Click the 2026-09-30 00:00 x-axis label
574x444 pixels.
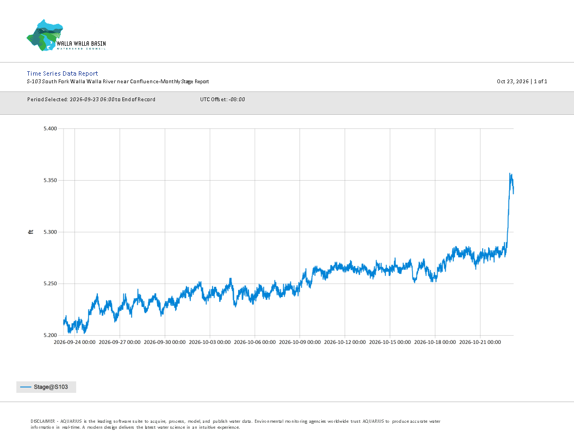pos(165,342)
